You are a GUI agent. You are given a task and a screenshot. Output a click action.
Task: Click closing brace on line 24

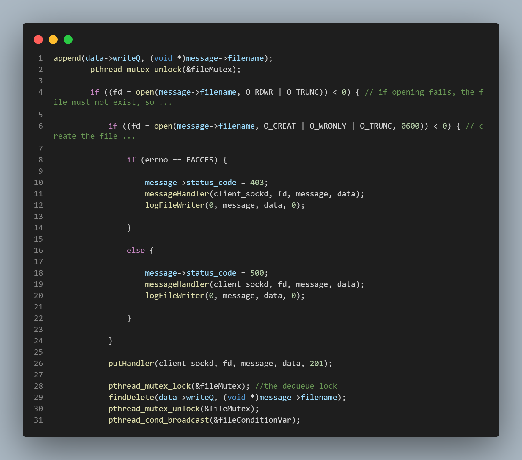[111, 341]
